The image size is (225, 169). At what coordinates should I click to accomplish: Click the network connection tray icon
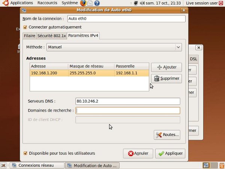[135, 3]
